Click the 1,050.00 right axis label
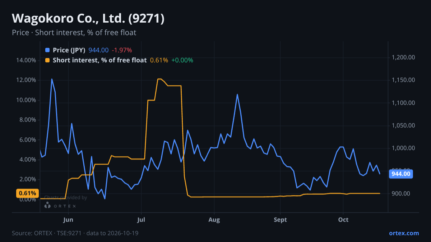Image resolution: width=431 pixels, height=242 pixels. coord(403,125)
